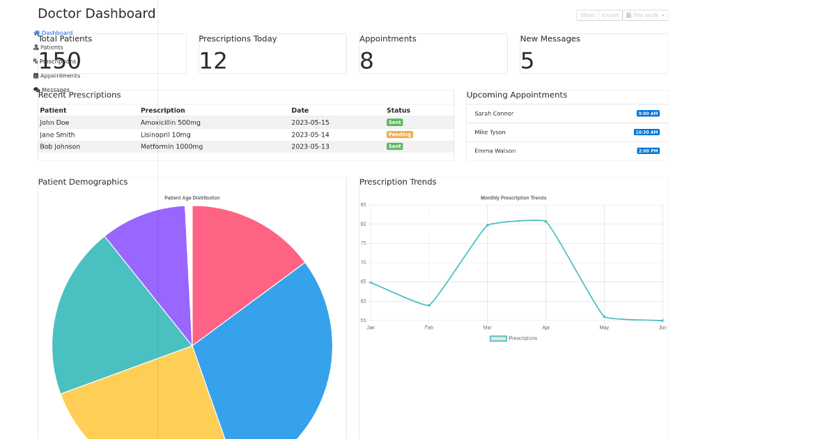This screenshot has height=439, width=836.
Task: Click Jane Smith's Pending status badge
Action: 399,134
